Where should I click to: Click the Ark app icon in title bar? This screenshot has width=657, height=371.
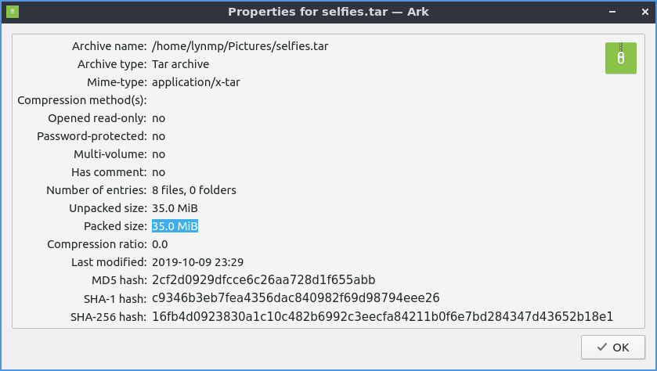coord(14,12)
